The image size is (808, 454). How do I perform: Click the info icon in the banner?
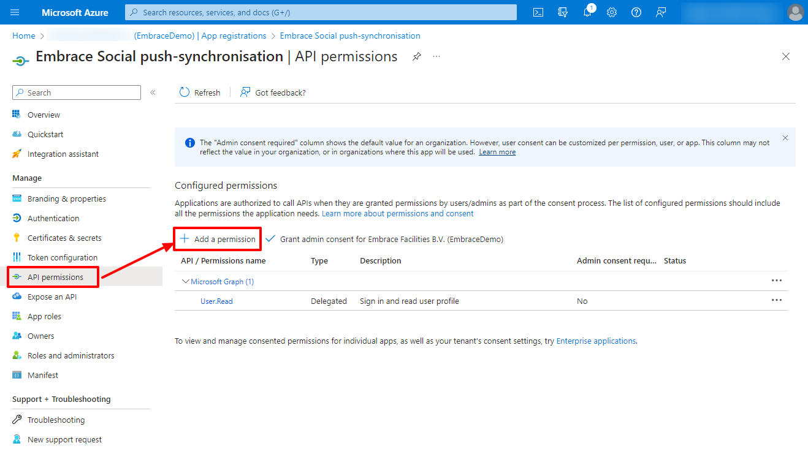pos(190,143)
